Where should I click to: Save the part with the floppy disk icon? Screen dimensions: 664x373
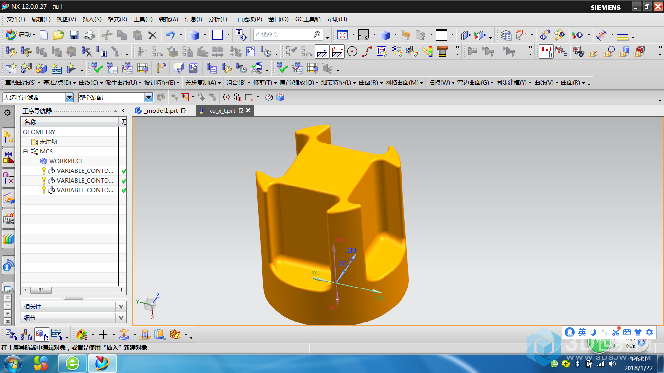74,35
